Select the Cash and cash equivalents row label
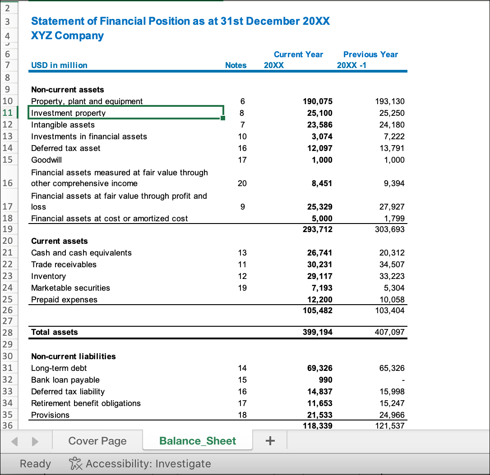The width and height of the screenshot is (490, 475). 81,252
